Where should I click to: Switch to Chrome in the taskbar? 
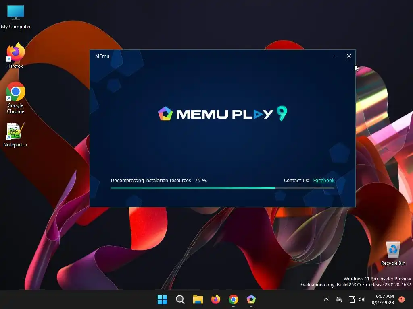pos(234,299)
